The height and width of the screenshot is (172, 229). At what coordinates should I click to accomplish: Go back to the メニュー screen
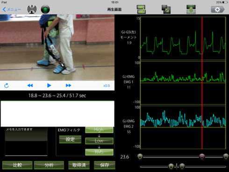(x=12, y=9)
